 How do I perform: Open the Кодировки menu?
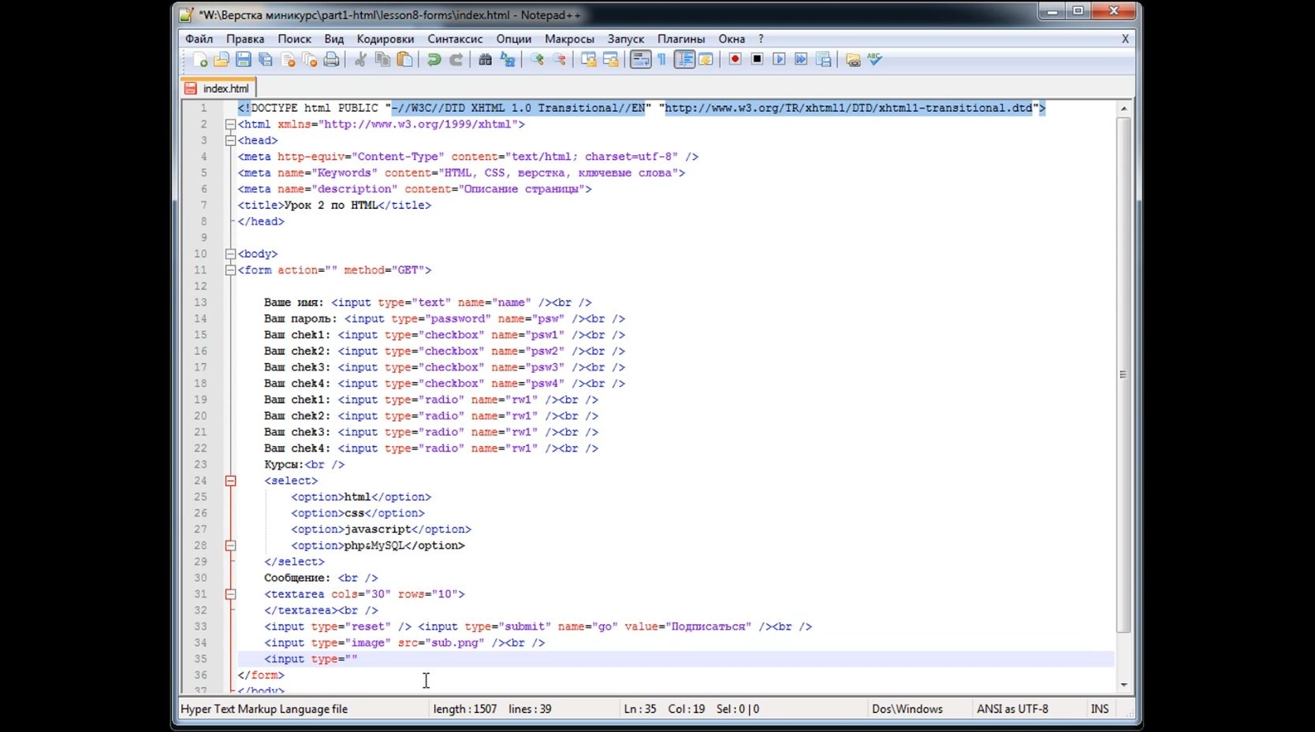pyautogui.click(x=386, y=39)
